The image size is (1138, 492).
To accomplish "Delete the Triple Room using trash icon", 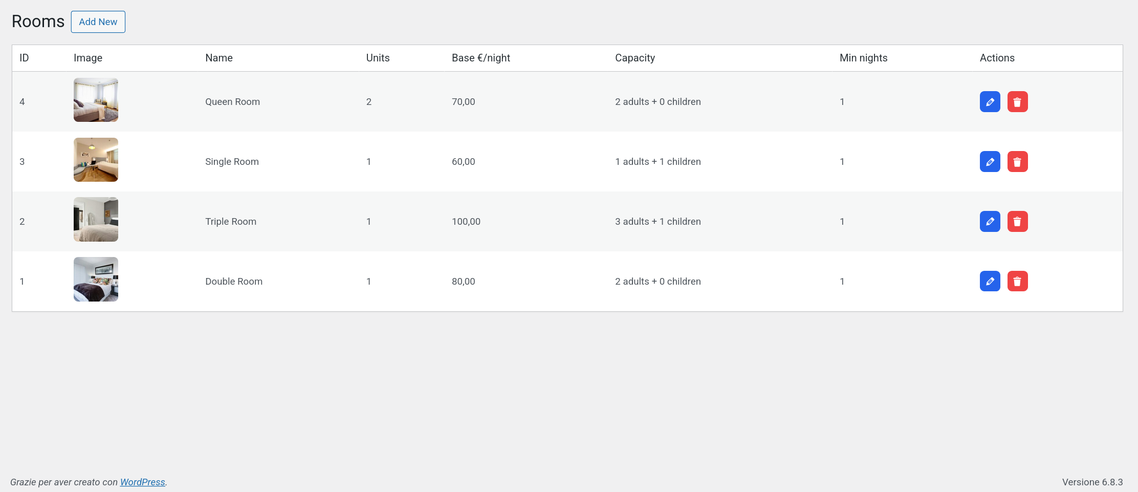I will click(1017, 221).
